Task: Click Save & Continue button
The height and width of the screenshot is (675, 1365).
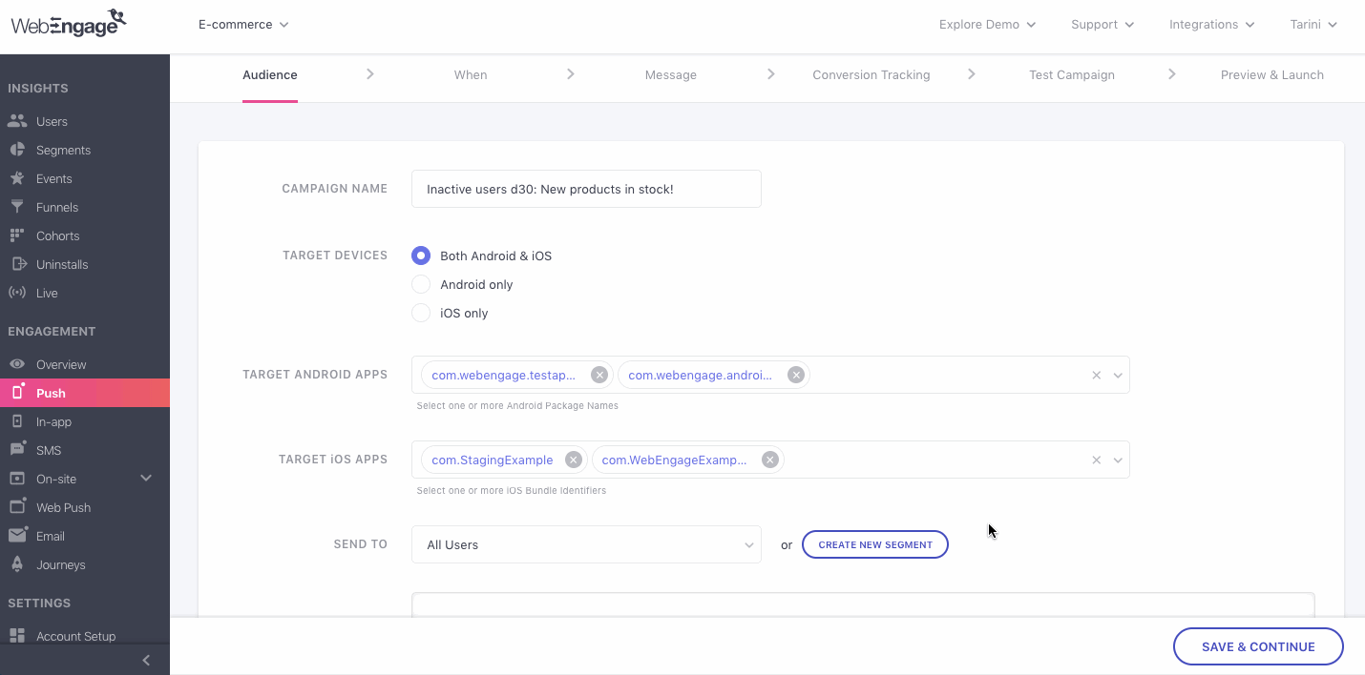Action: 1258,646
